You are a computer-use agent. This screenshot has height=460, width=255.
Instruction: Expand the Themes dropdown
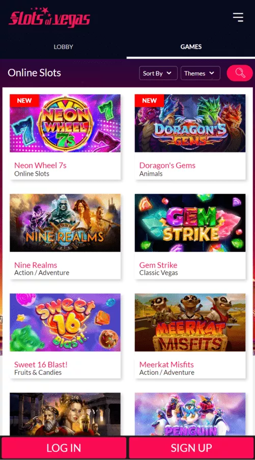pyautogui.click(x=201, y=73)
